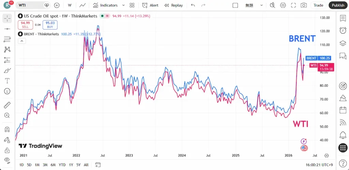Select the 1M time range

click(37, 165)
